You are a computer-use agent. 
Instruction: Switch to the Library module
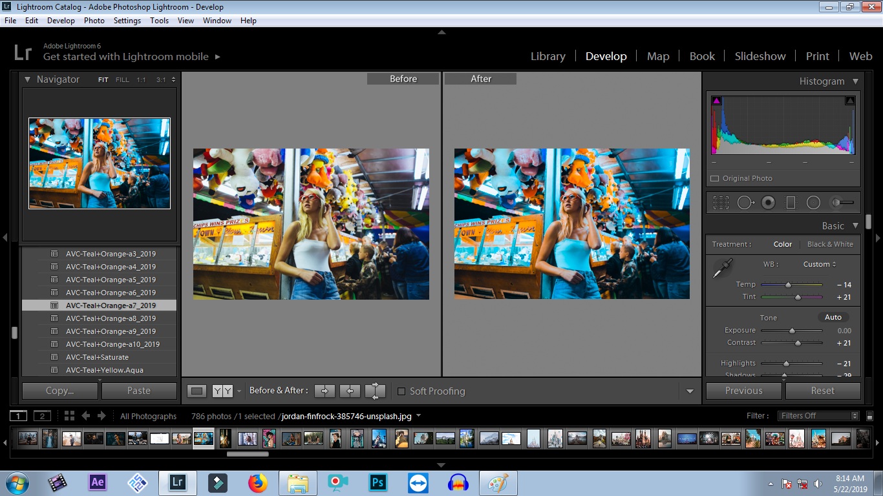(548, 56)
